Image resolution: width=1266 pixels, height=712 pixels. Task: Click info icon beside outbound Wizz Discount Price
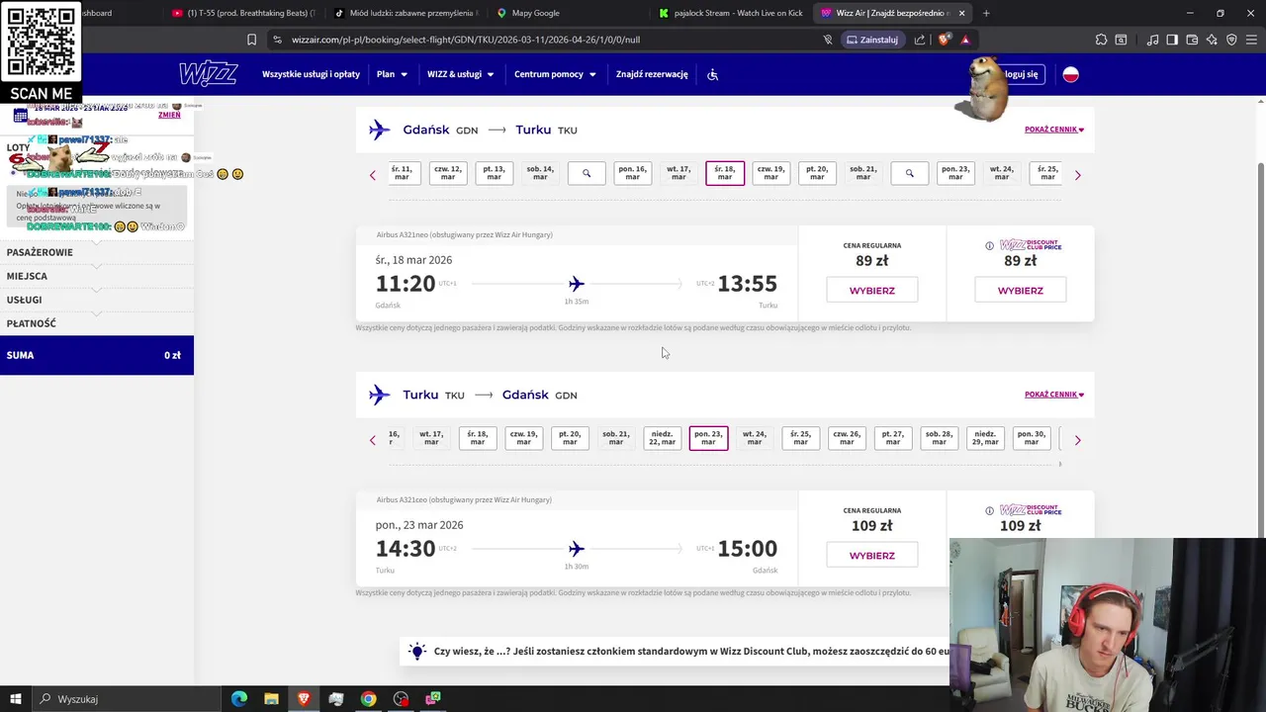click(x=989, y=245)
